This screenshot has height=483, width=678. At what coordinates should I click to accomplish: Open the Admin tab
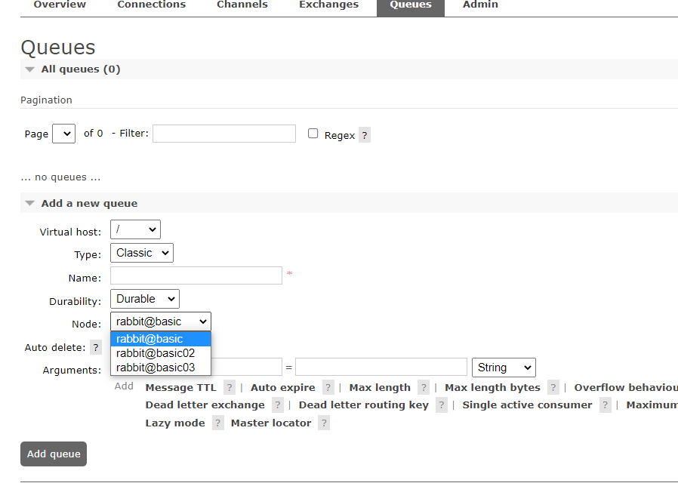pos(480,5)
